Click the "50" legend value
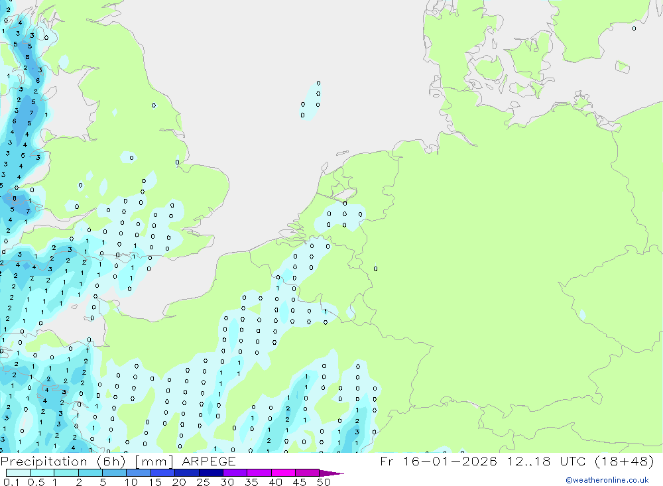 pyautogui.click(x=324, y=482)
